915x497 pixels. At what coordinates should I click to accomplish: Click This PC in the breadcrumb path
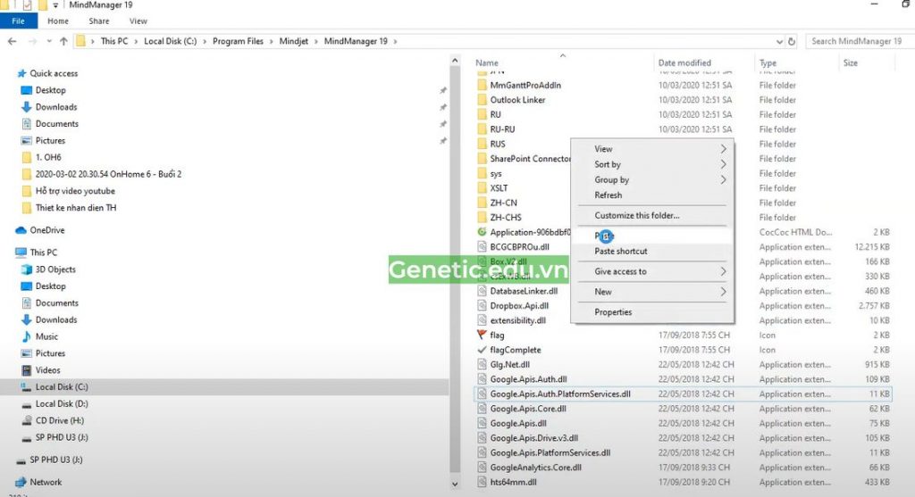point(114,41)
